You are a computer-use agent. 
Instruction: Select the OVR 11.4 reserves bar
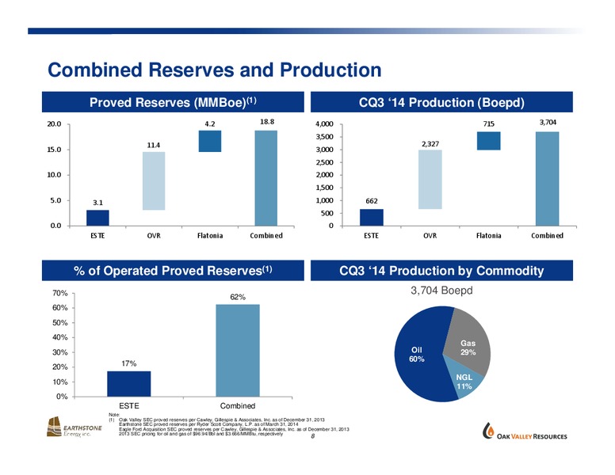coord(154,181)
